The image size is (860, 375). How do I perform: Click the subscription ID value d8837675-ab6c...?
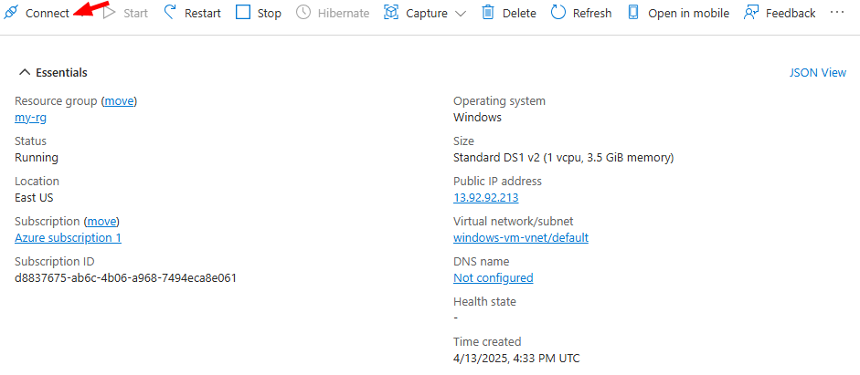125,278
